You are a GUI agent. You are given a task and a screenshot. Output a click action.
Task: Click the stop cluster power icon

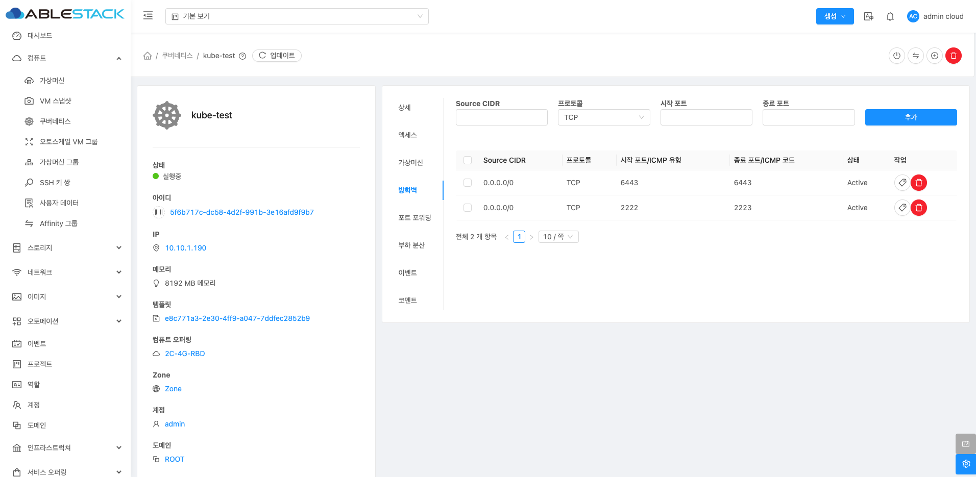(x=896, y=56)
